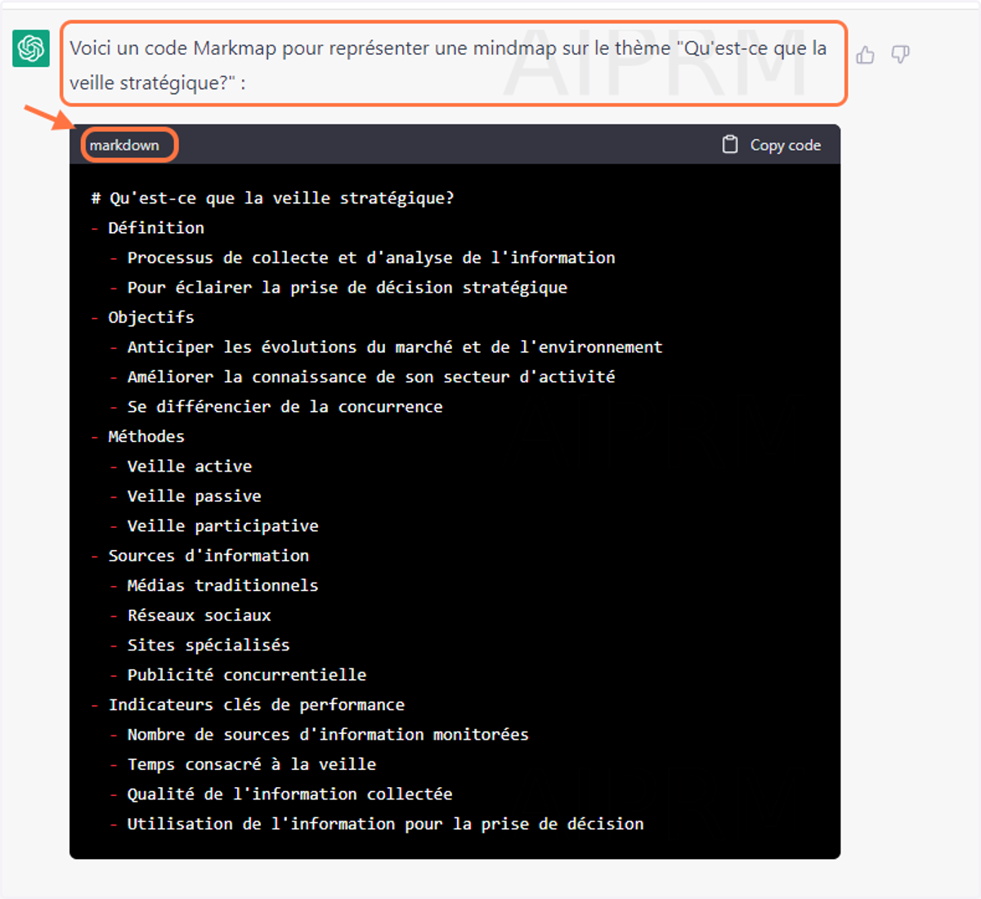Click 'Processus de collecte et d'analyse de l'information'
The width and height of the screenshot is (981, 899).
tap(371, 258)
